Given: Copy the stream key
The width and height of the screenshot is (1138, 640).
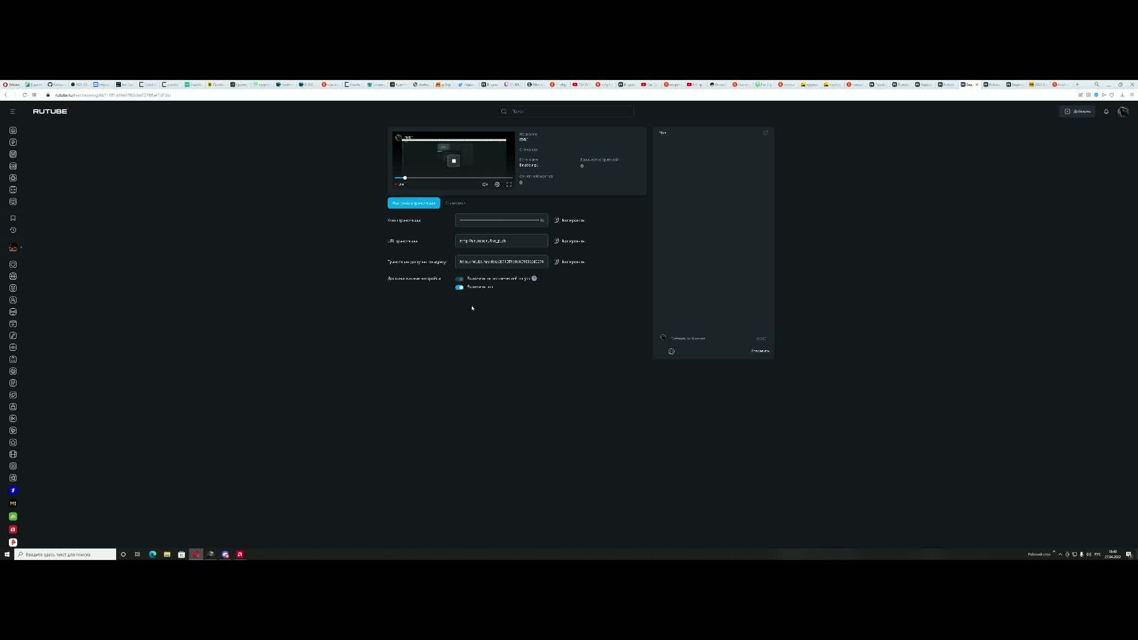Looking at the screenshot, I should [x=569, y=220].
